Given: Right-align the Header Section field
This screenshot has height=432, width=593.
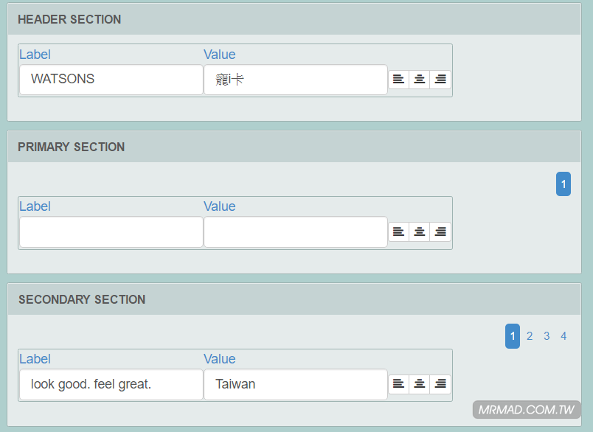Looking at the screenshot, I should click(440, 80).
